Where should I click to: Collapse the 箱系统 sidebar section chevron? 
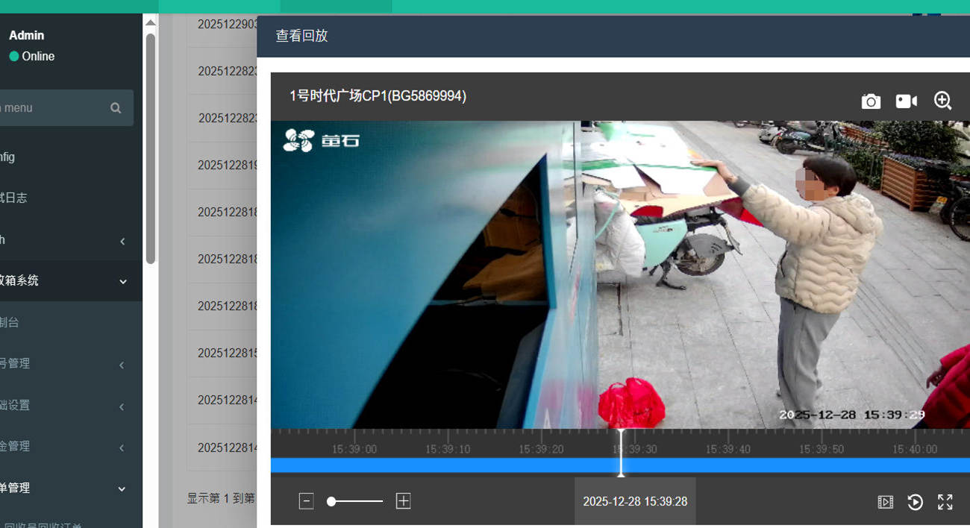coord(123,281)
